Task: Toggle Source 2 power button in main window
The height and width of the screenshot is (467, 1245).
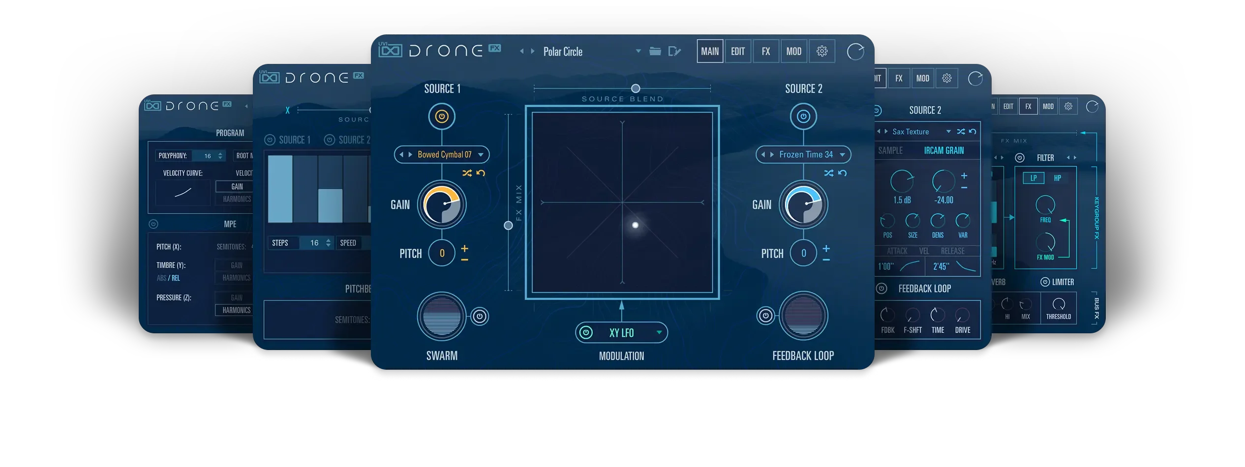Action: point(803,117)
